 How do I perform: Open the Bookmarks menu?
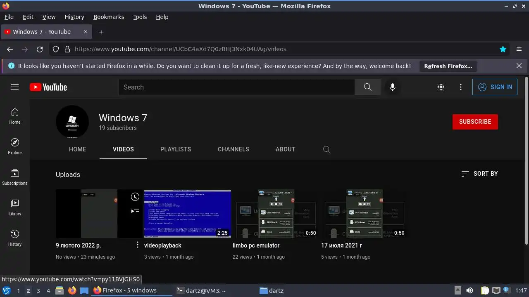tap(109, 17)
